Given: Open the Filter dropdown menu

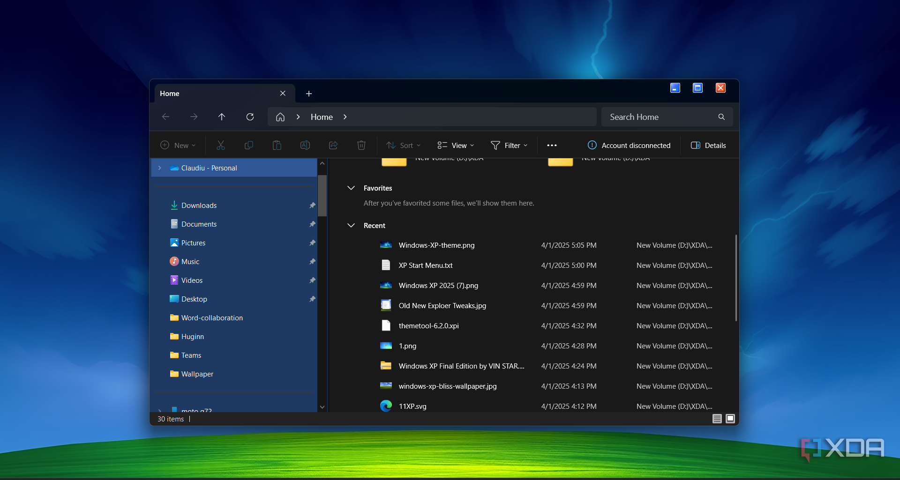Looking at the screenshot, I should (x=509, y=146).
